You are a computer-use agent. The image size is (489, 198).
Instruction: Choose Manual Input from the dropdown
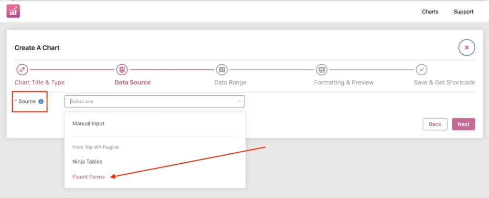(x=88, y=123)
